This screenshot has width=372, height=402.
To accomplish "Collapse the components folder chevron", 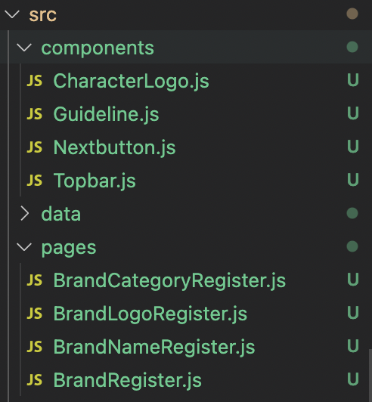I will point(24,48).
